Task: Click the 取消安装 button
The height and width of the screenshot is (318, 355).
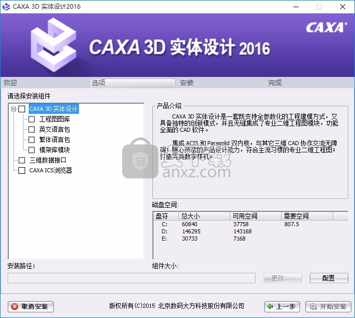Action: [x=31, y=307]
